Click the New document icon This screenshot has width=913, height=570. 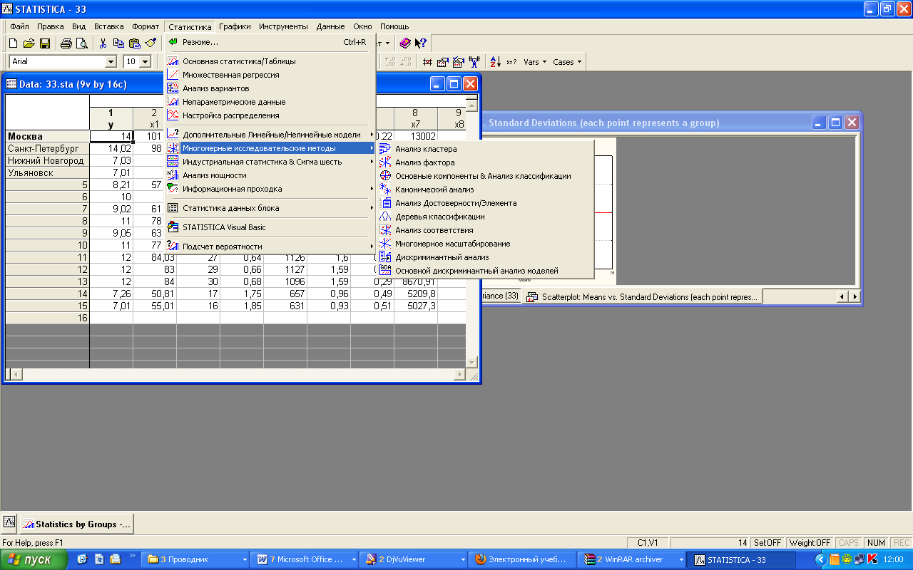13,43
